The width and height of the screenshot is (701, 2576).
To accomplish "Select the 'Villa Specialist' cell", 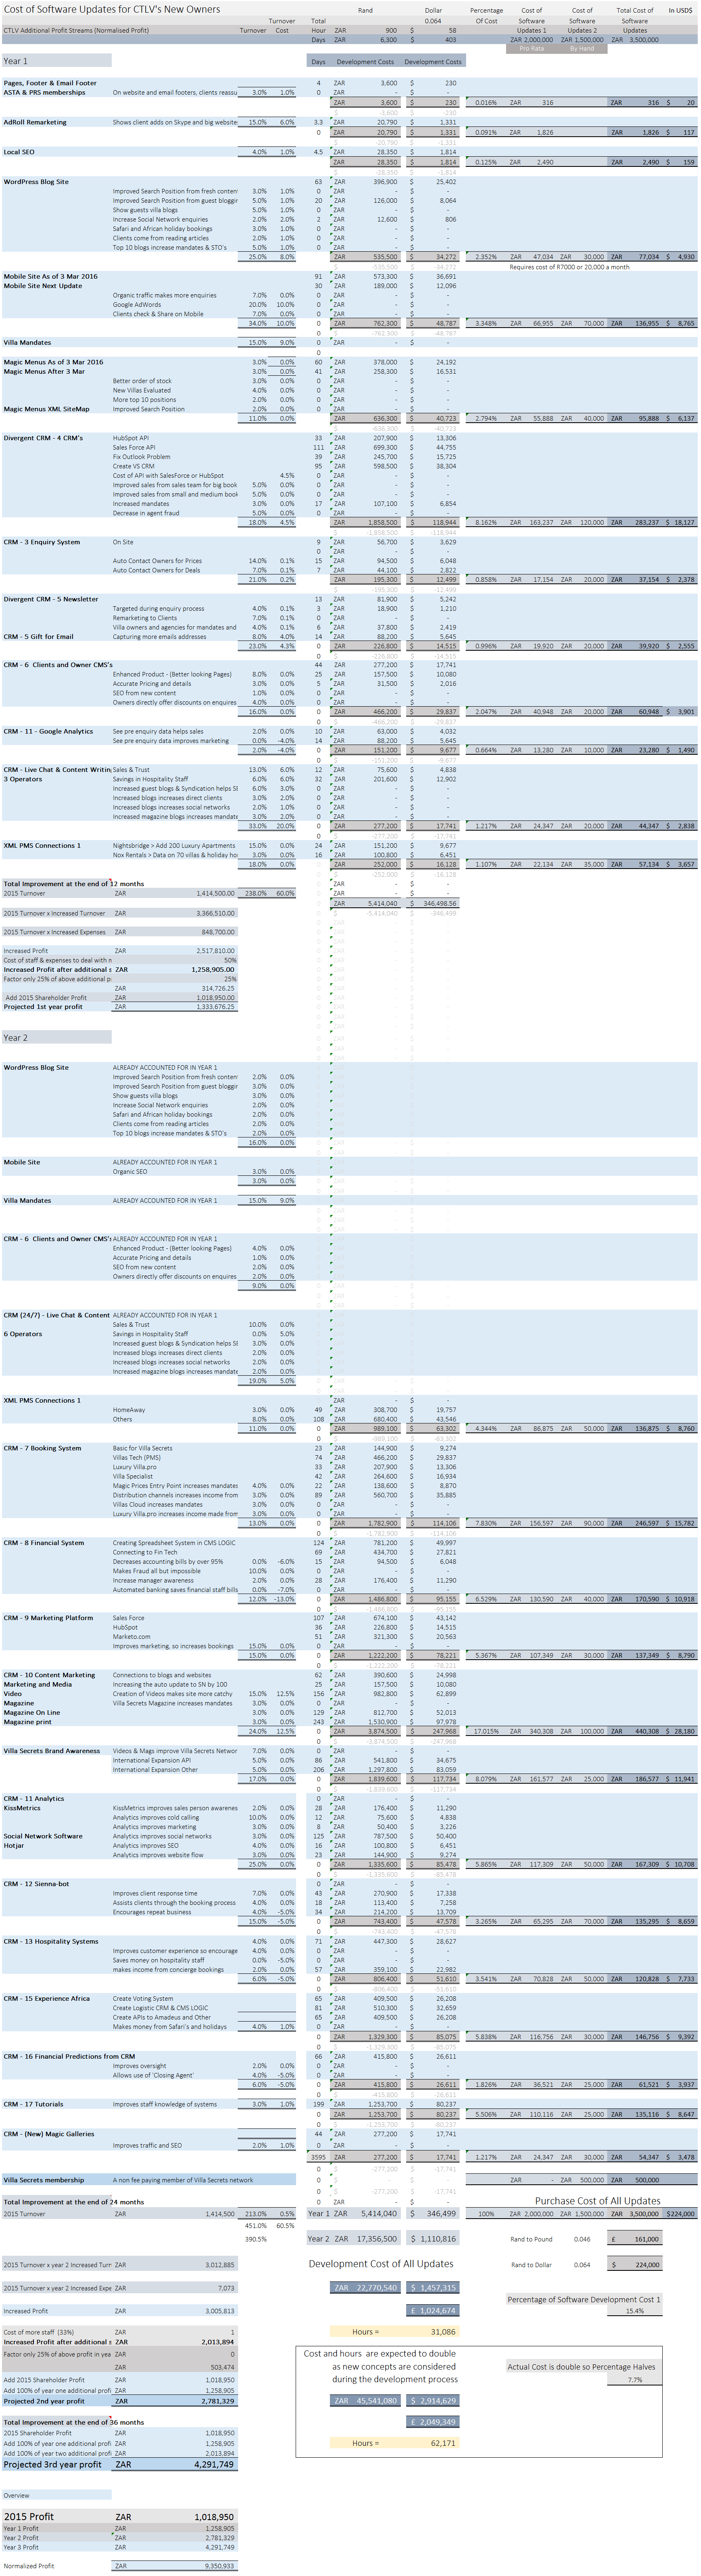I will [133, 1476].
